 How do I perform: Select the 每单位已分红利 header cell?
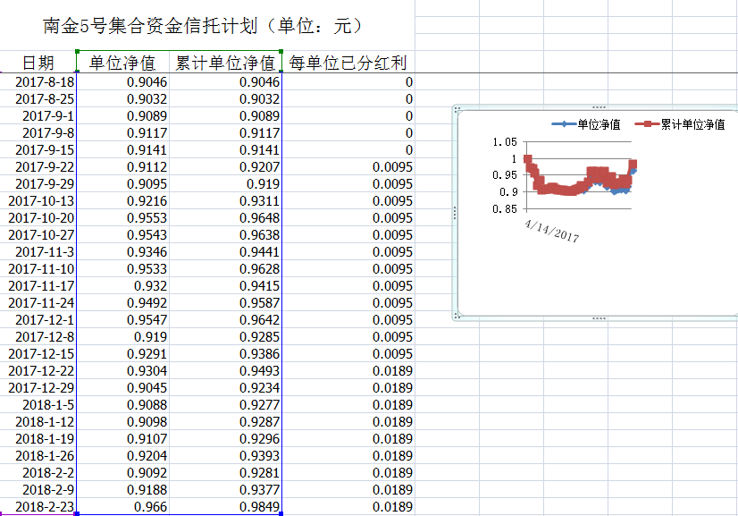(348, 63)
